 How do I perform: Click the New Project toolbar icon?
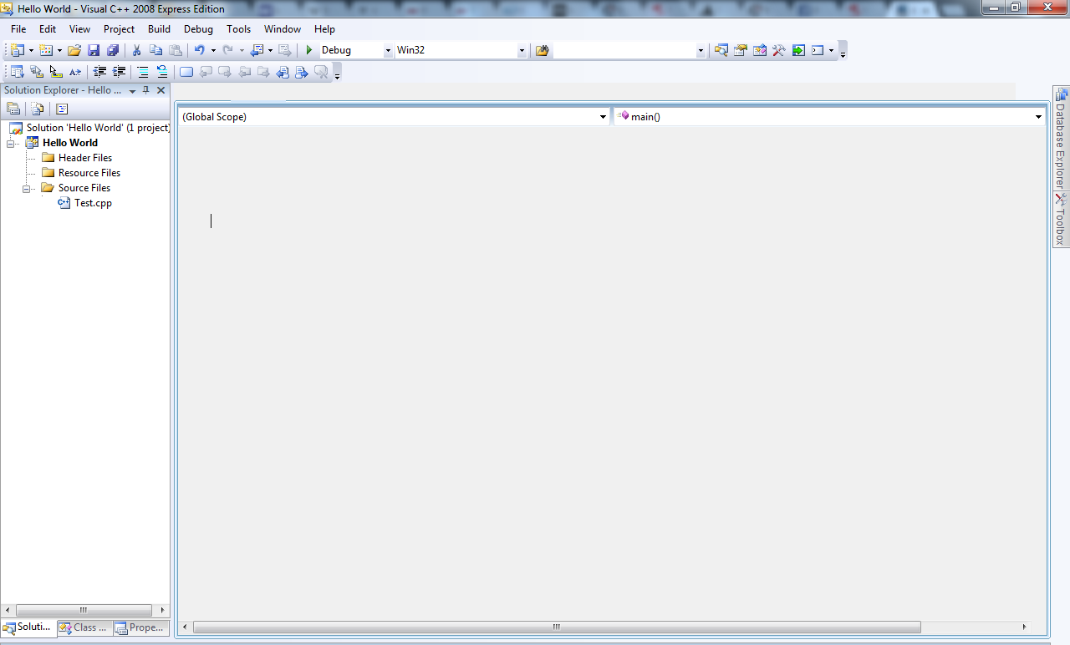pyautogui.click(x=17, y=50)
